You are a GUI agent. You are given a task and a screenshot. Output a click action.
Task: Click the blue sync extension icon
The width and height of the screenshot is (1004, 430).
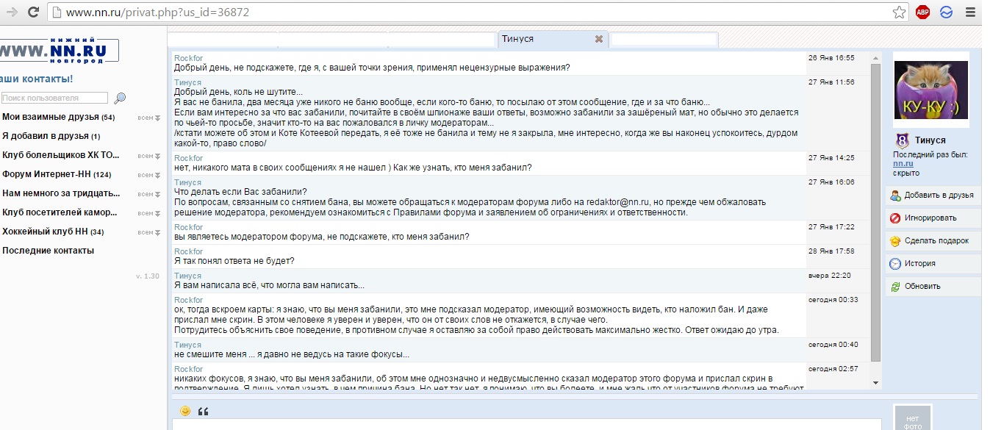click(x=946, y=12)
